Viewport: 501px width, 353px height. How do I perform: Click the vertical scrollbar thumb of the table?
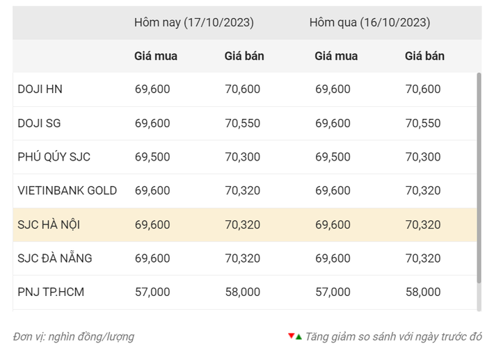(479, 178)
